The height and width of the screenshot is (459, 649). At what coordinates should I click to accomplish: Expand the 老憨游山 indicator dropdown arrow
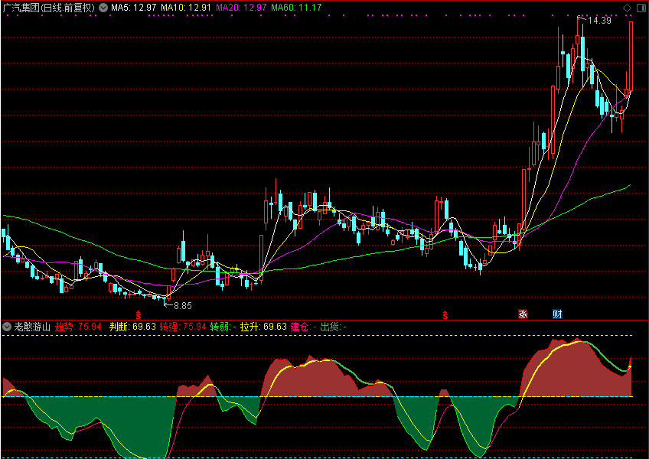[x=7, y=327]
